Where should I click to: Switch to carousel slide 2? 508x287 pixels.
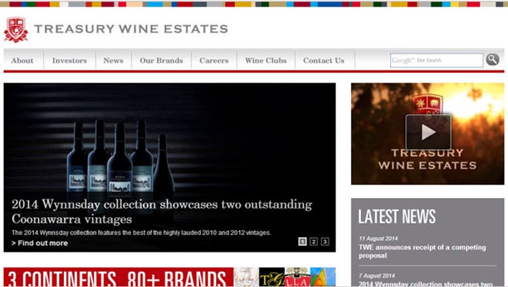click(314, 241)
